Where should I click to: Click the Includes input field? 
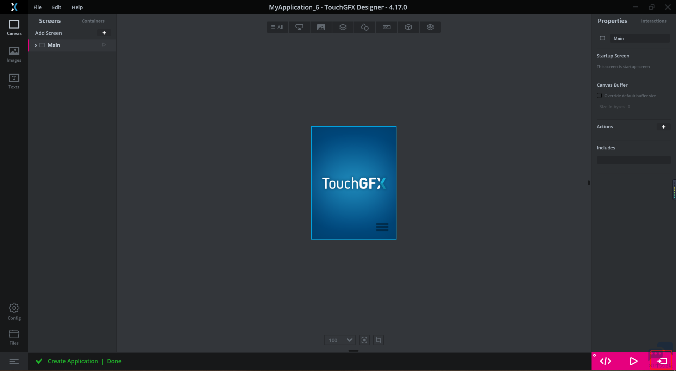click(x=633, y=160)
